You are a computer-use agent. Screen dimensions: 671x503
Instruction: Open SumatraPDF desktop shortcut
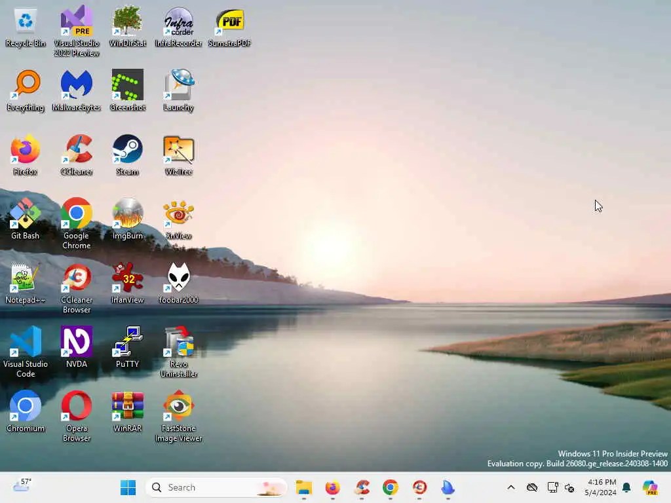(230, 27)
